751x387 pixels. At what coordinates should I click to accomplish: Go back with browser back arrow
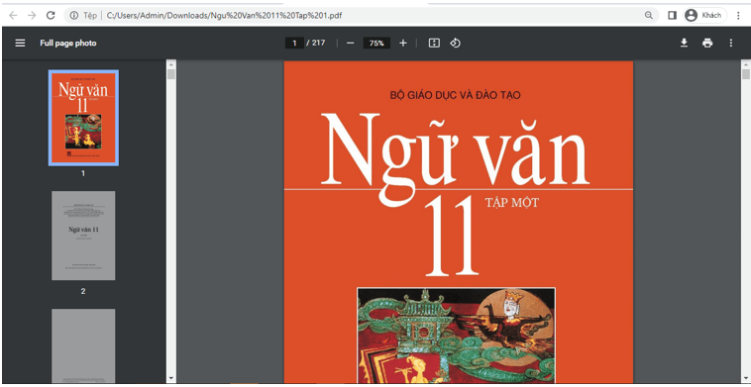point(13,15)
